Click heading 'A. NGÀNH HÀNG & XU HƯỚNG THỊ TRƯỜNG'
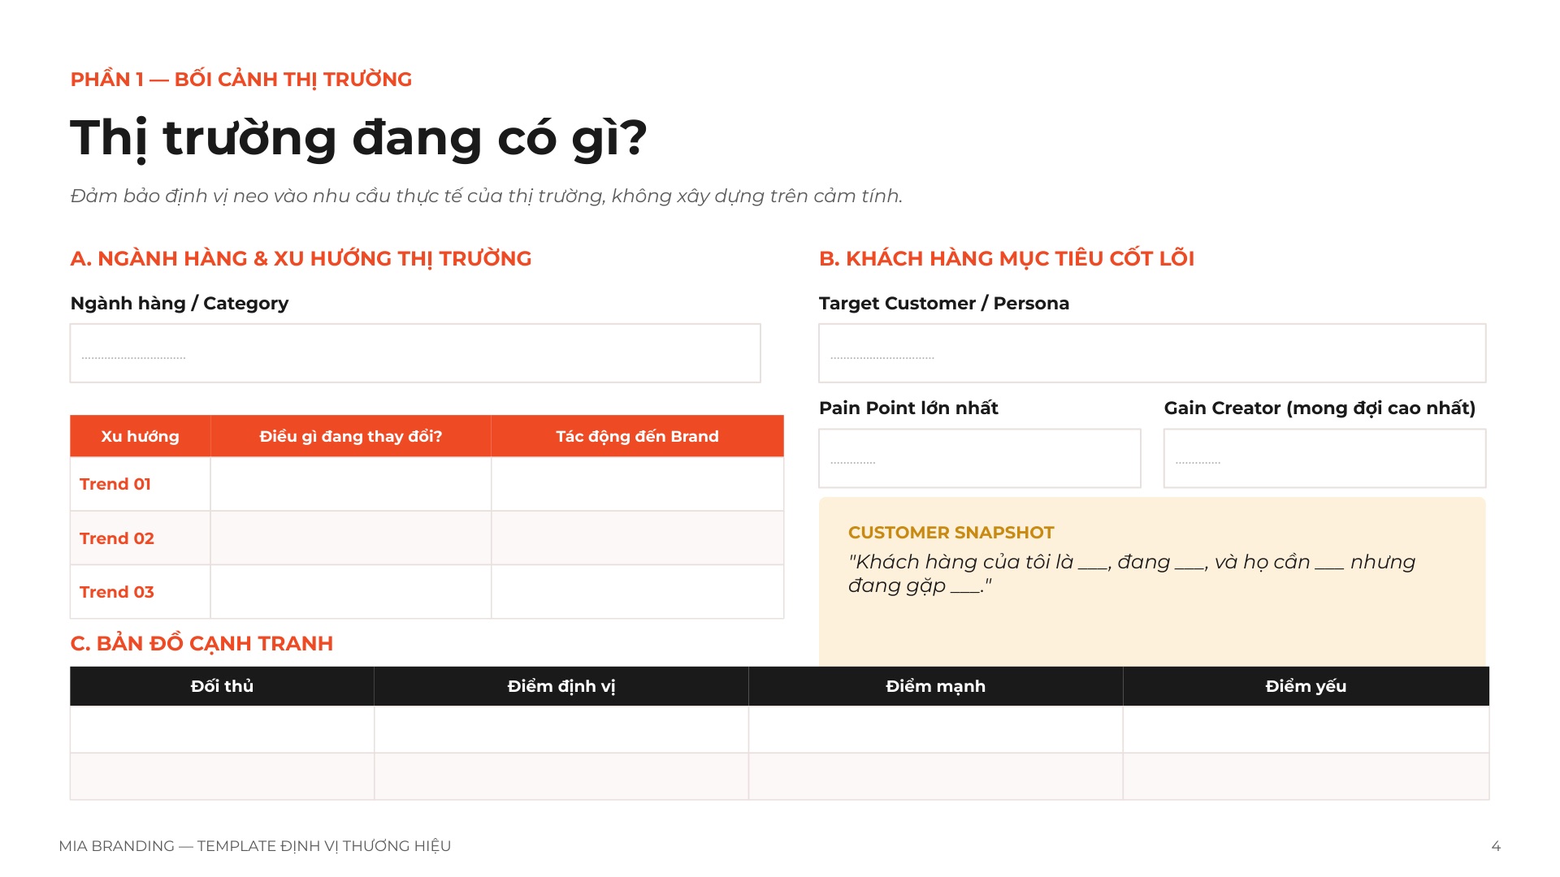 [301, 259]
